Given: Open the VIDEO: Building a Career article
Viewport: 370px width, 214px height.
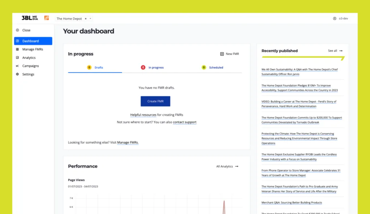Looking at the screenshot, I should 299,104.
